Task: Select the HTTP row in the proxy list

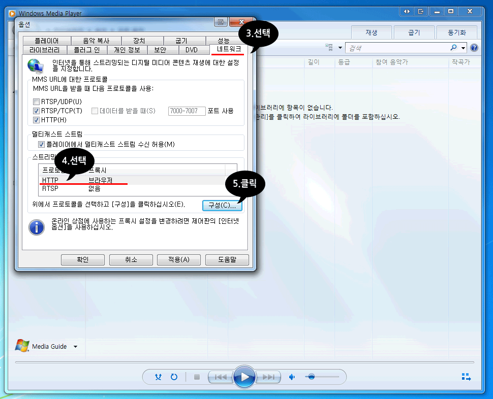Action: (x=138, y=180)
